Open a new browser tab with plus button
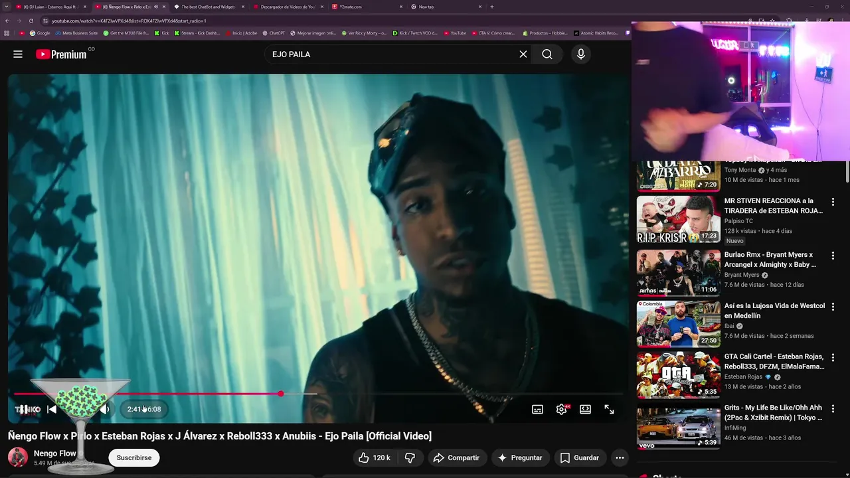The image size is (850, 478). [492, 7]
